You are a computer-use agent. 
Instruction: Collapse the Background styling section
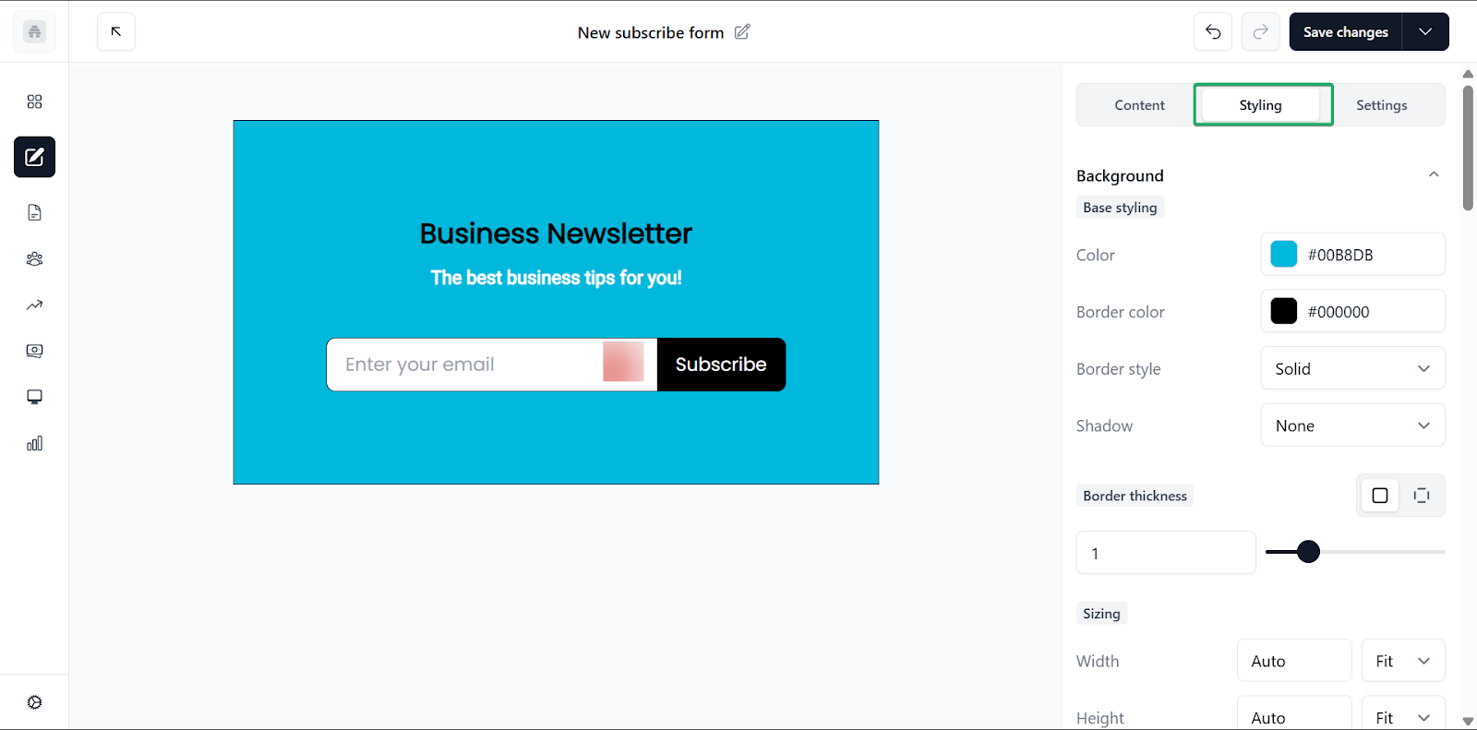tap(1433, 174)
